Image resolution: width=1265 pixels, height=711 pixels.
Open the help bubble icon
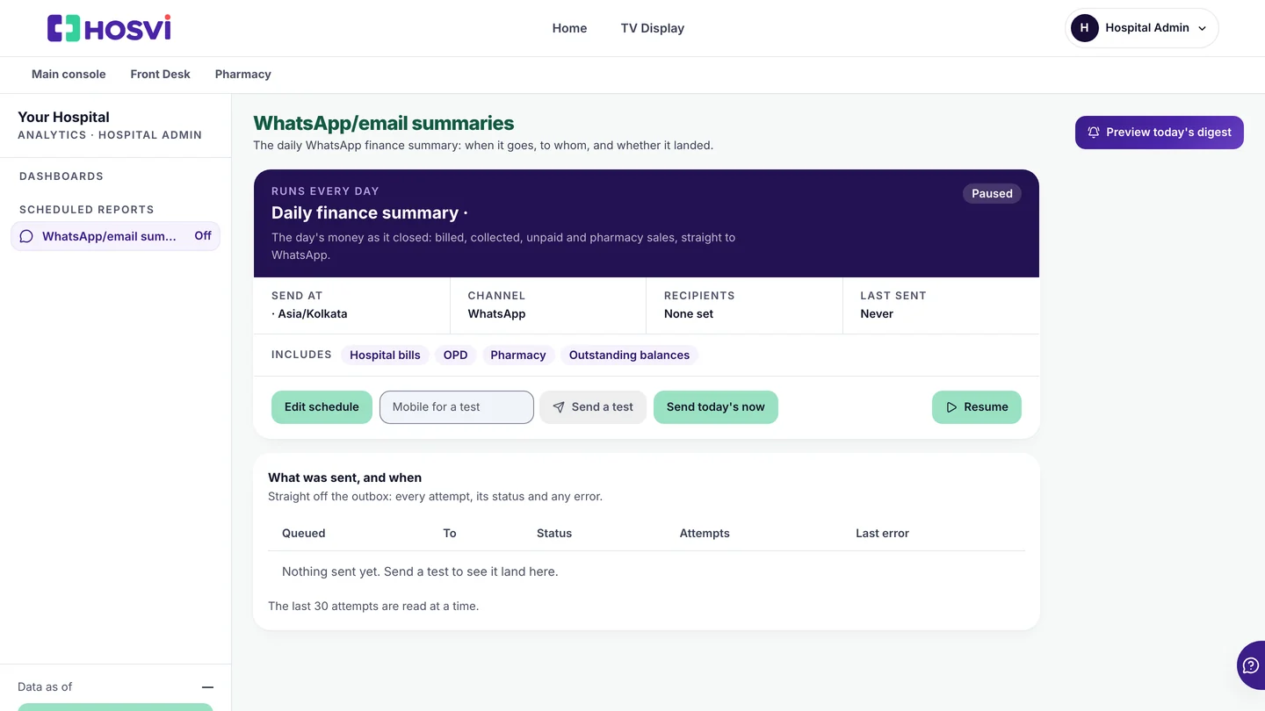coord(1251,665)
